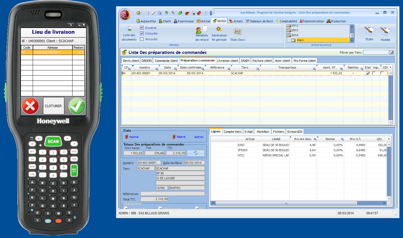Click the search icon in Mont. HT header
Image resolution: width=403 pixels, height=238 pixels.
[x=341, y=69]
